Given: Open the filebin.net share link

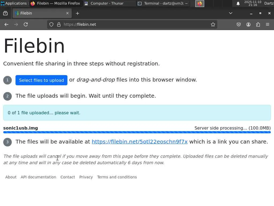Looking at the screenshot, I should pyautogui.click(x=140, y=142).
